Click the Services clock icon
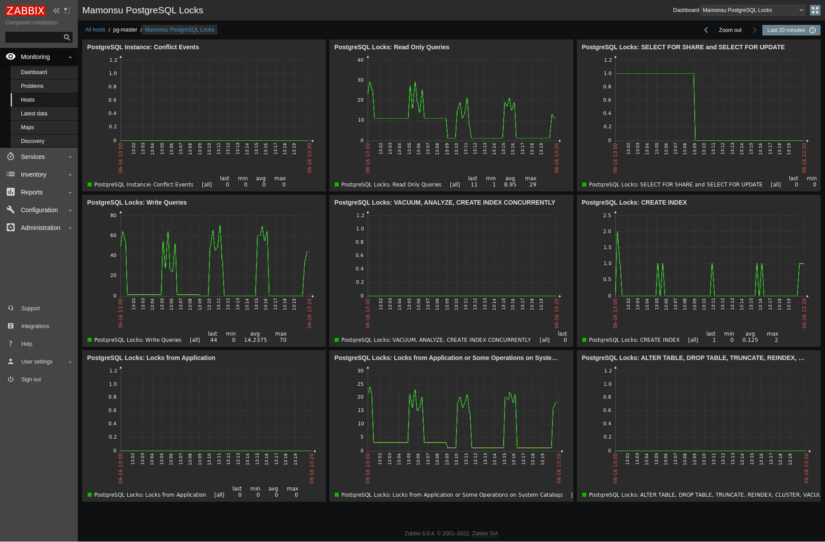This screenshot has width=825, height=542. [x=11, y=157]
